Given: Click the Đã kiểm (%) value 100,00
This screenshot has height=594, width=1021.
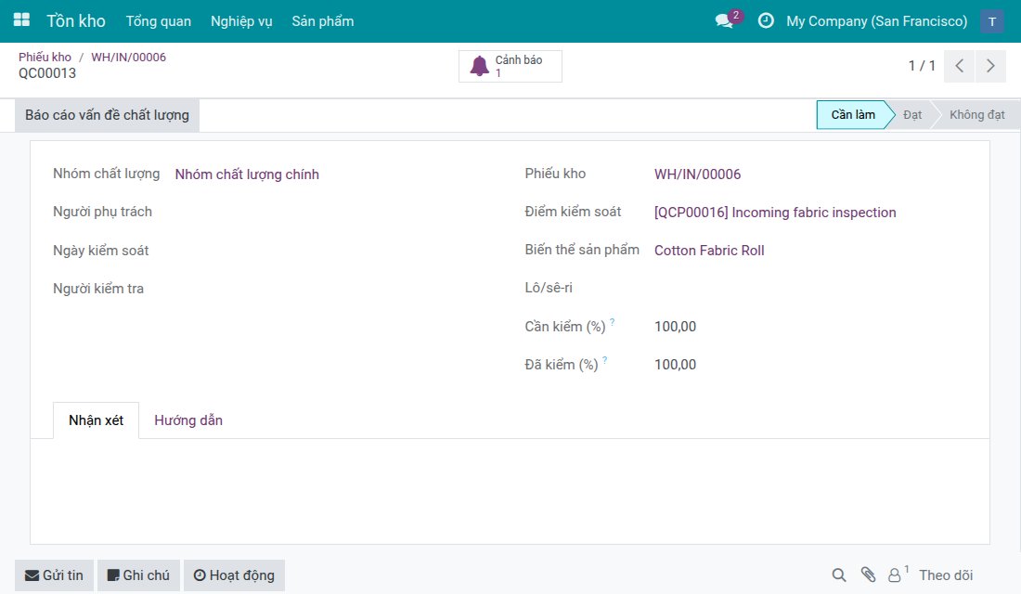Looking at the screenshot, I should [675, 365].
